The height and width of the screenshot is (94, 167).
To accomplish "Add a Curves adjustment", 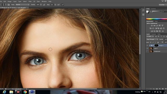I will tap(157, 26).
